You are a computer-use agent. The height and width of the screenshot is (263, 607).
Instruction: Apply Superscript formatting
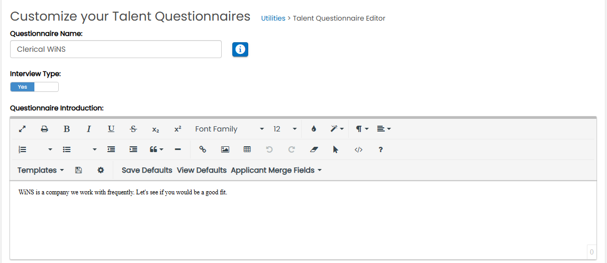tap(178, 129)
